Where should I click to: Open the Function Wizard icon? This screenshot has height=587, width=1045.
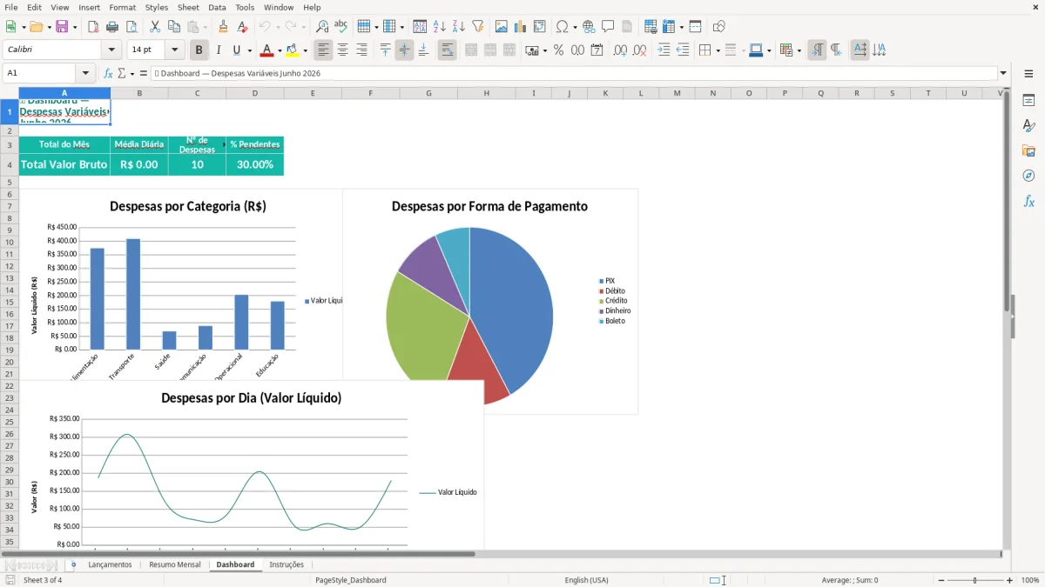[108, 74]
